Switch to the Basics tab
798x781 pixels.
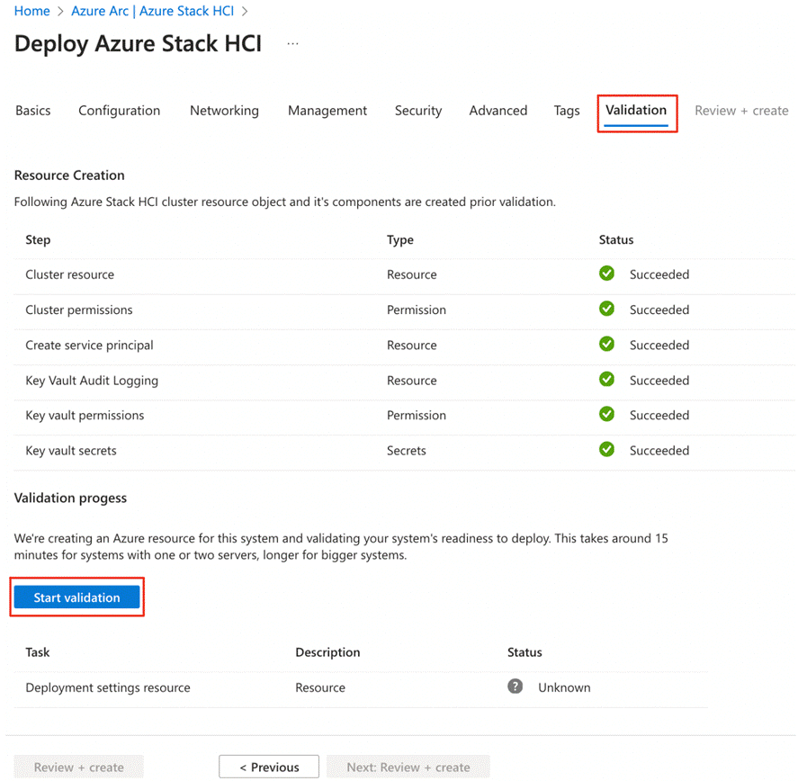point(33,111)
